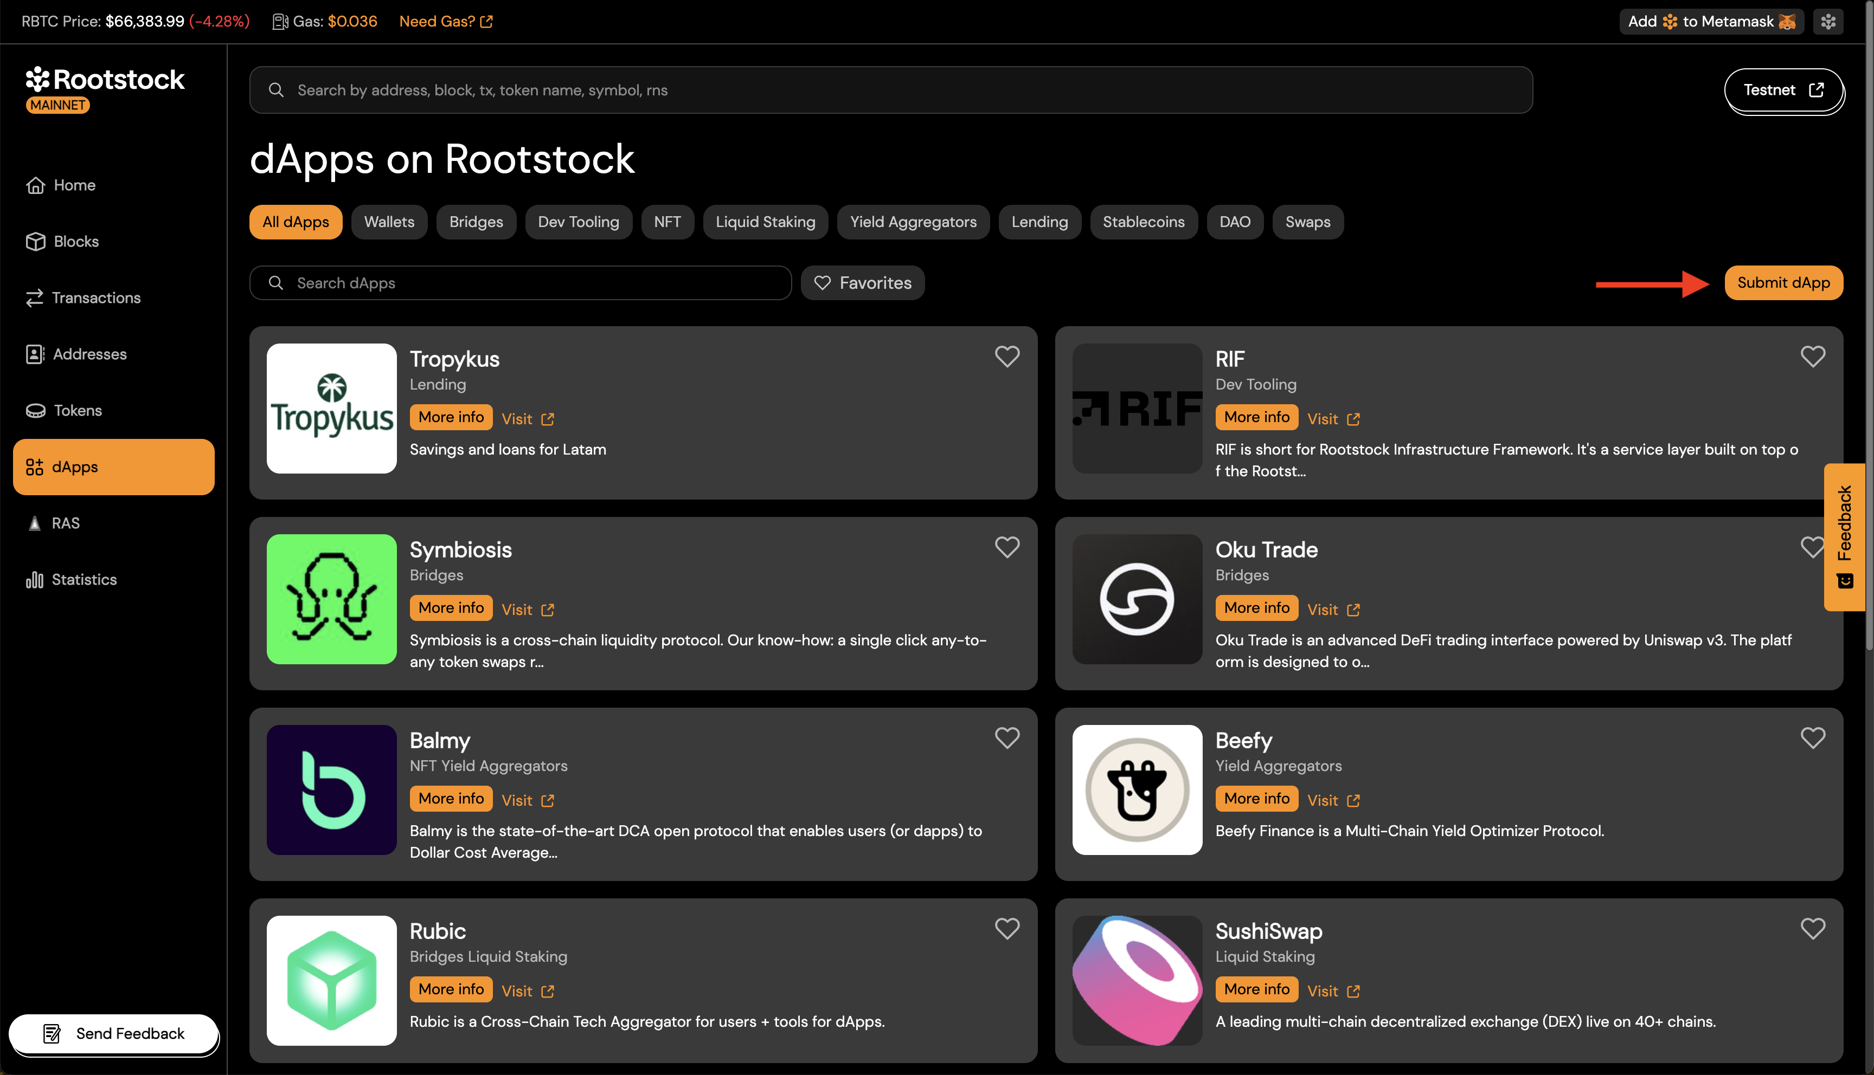Toggle favorite heart on Beefy card
Image resolution: width=1874 pixels, height=1075 pixels.
[1812, 737]
